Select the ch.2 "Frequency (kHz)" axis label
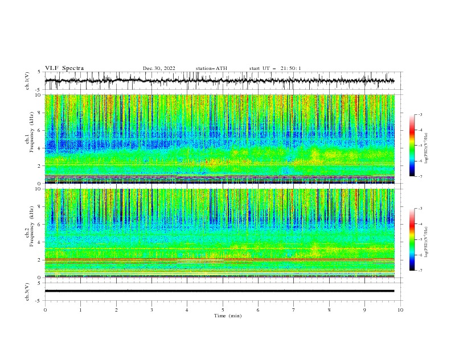The image size is (451, 348). [x=32, y=226]
